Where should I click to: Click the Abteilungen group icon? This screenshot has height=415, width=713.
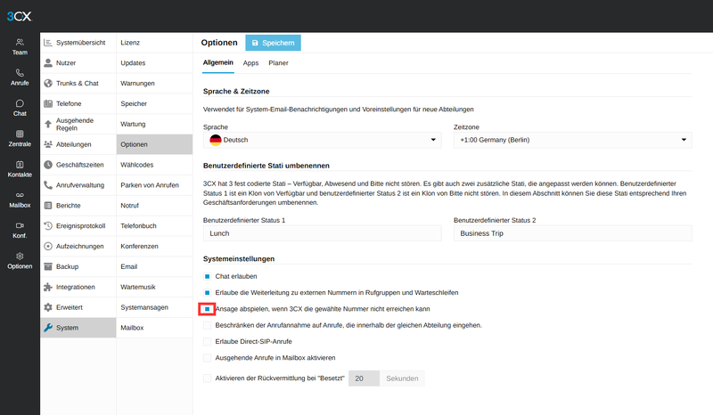[x=48, y=144]
